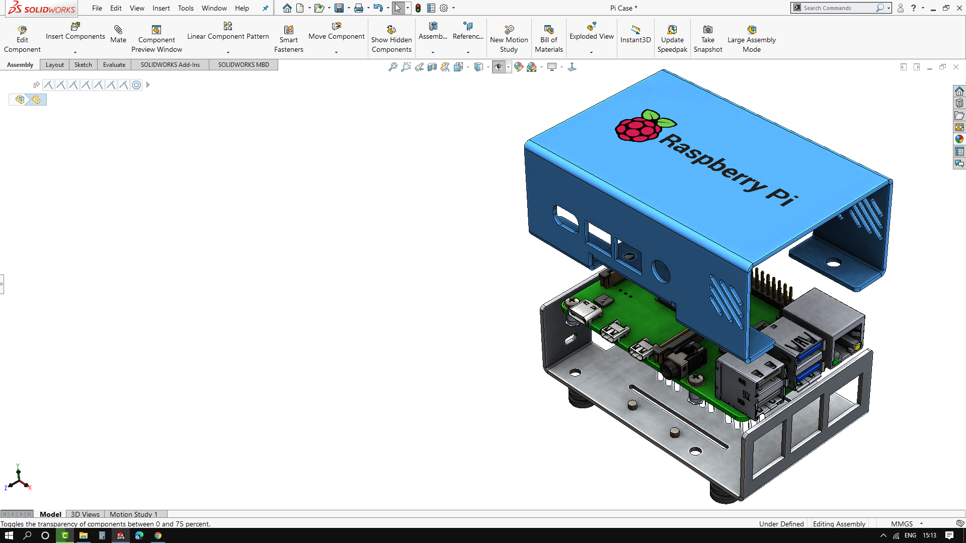The image size is (966, 543).
Task: Click the Display Style cube icon
Action: coord(478,67)
